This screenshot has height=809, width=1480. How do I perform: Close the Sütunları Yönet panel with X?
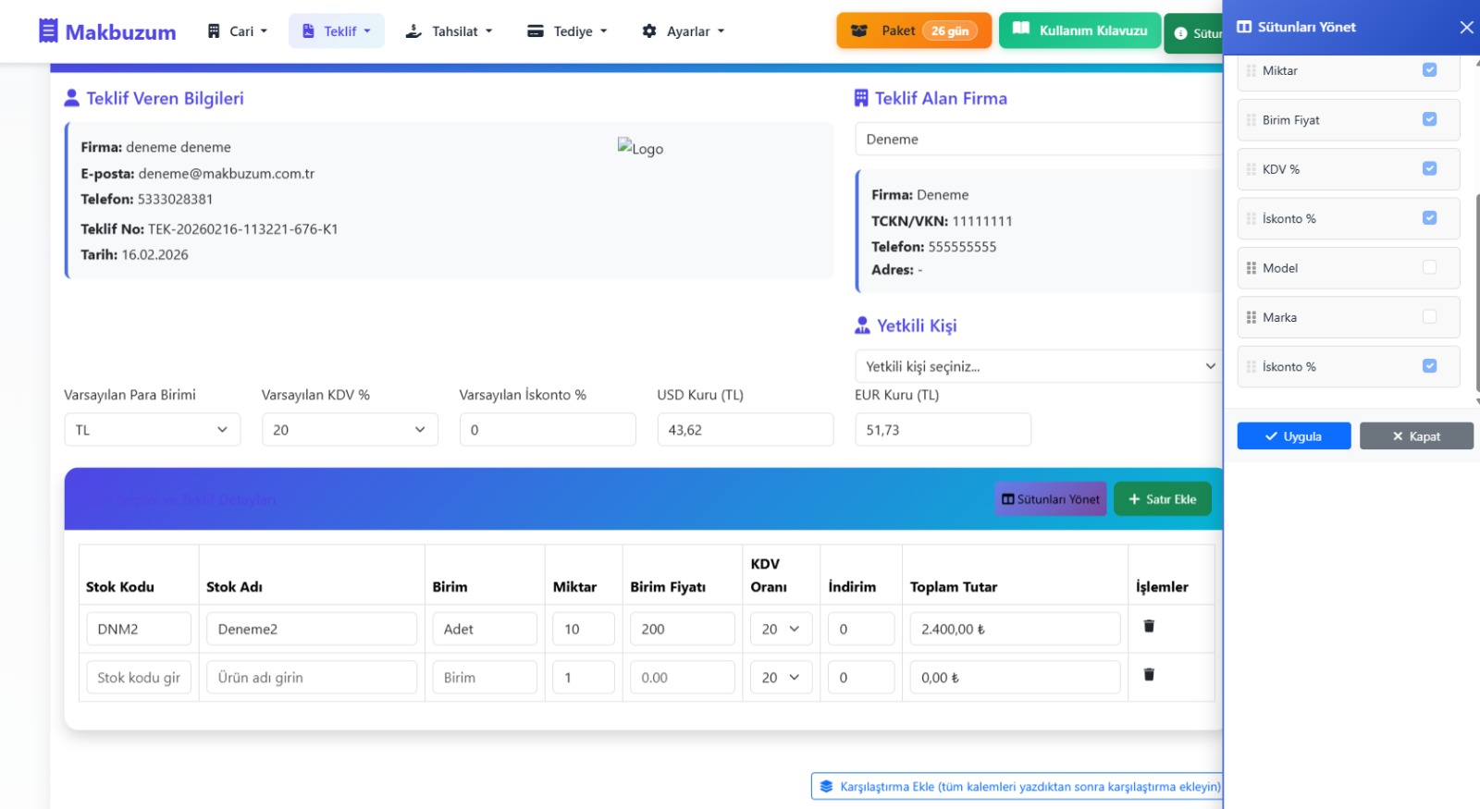pyautogui.click(x=1466, y=28)
